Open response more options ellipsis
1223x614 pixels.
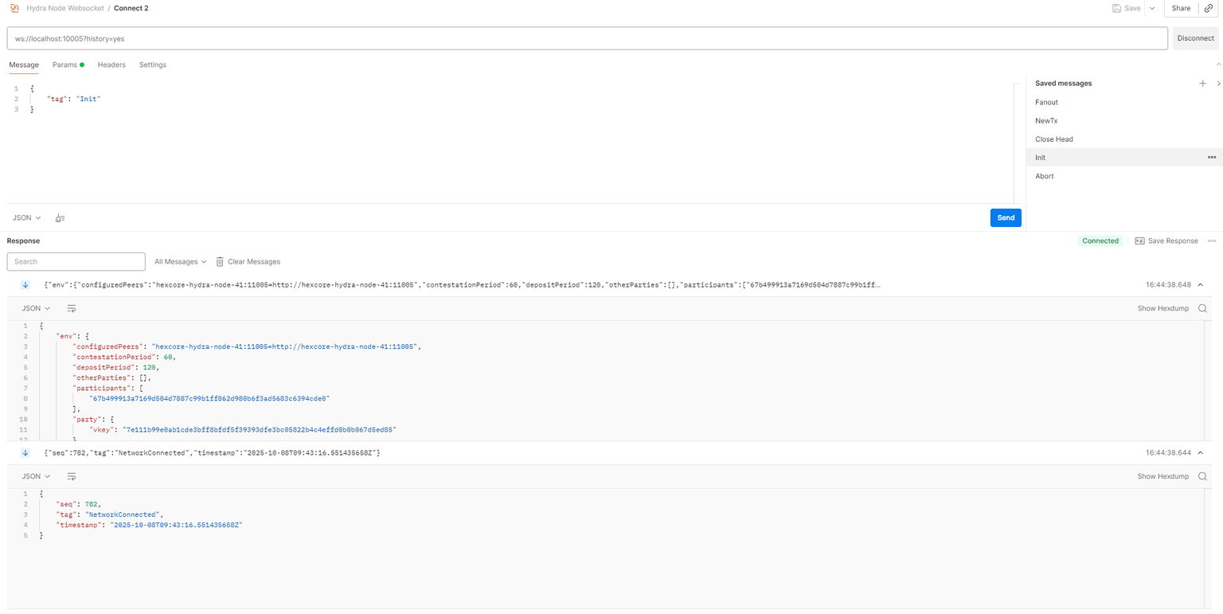[x=1212, y=241]
